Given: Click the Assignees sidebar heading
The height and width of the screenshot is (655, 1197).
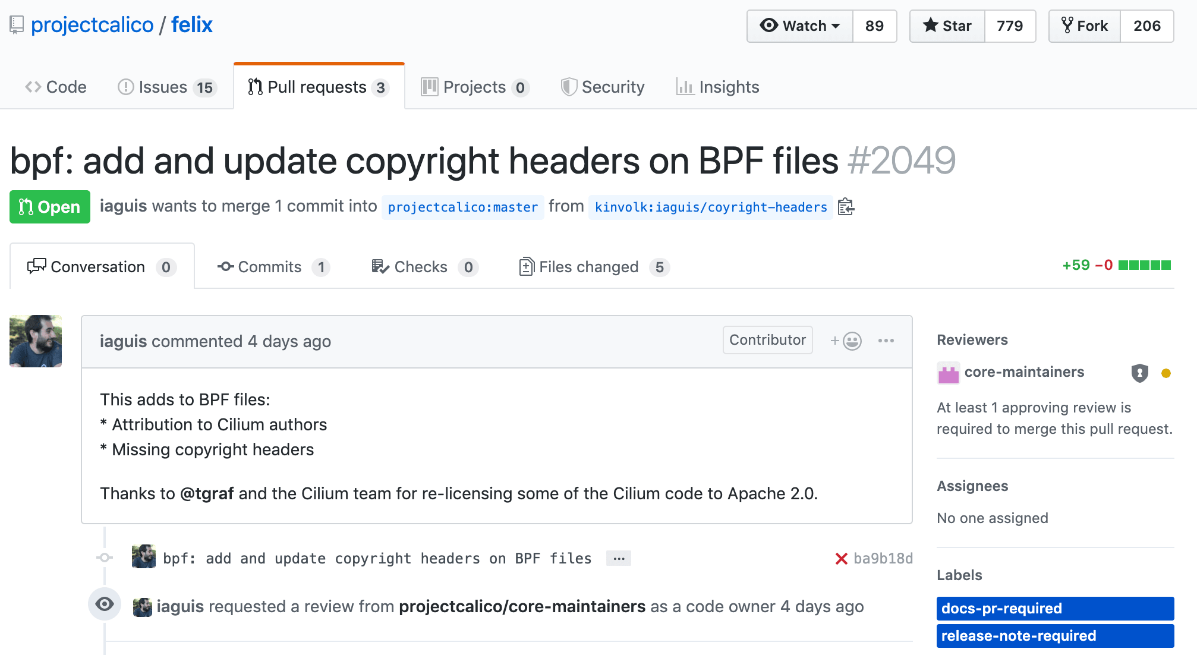Looking at the screenshot, I should 972,486.
